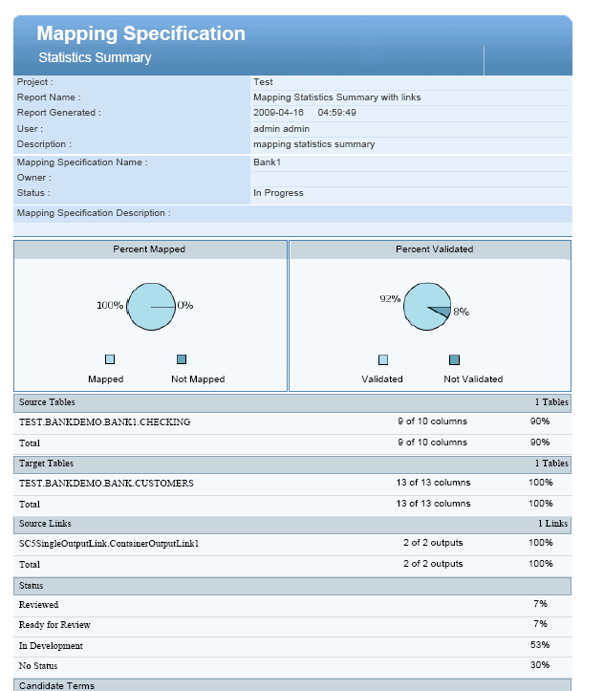Screen dimensions: 604x691
Task: Select the In Development status row
Action: tap(51, 646)
